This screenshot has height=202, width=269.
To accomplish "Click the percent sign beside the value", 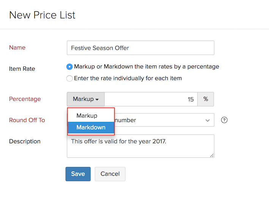I will click(x=206, y=99).
